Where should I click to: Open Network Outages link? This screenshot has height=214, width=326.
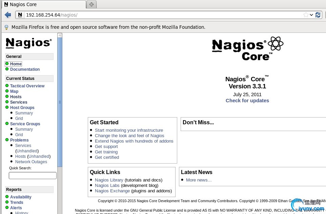tap(31, 162)
